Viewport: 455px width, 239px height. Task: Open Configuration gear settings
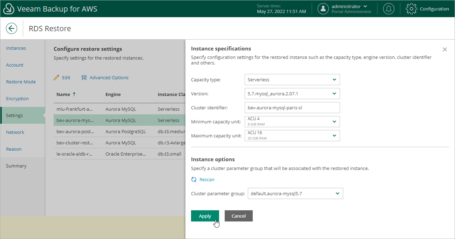411,9
